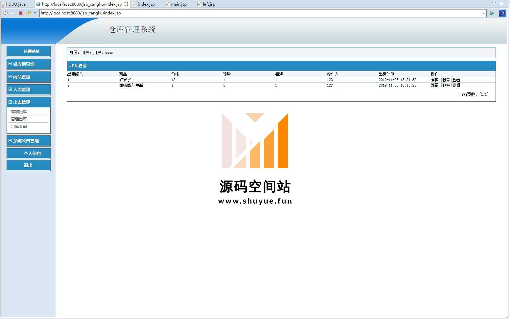Open the 管理菜单 sidebar header
This screenshot has width=510, height=319.
29,51
